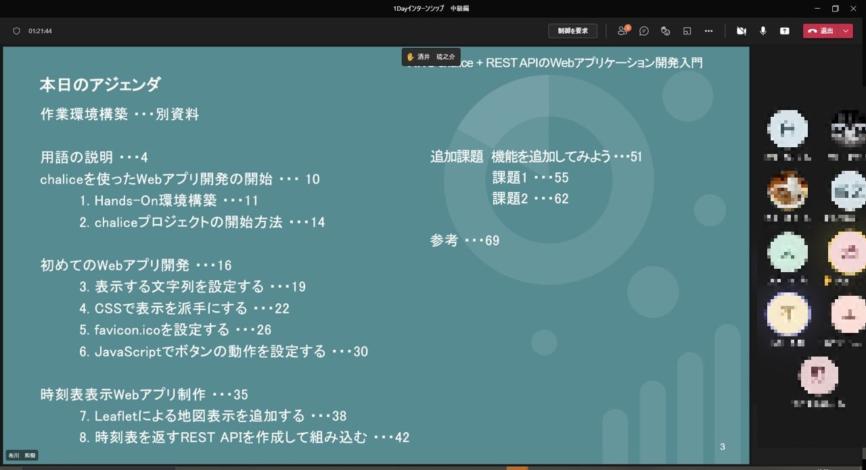Toggle the microphone mute
The image size is (866, 470).
(x=763, y=31)
